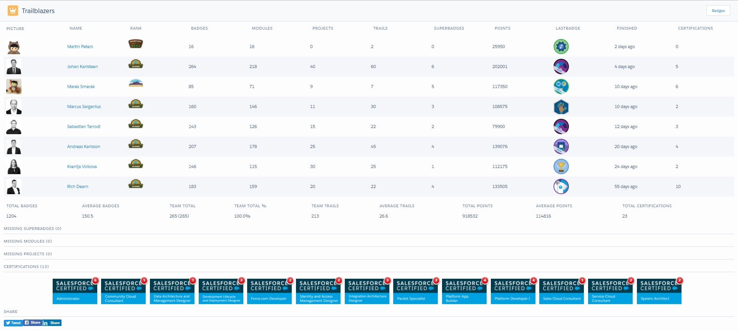Open Martin Peters' profile link
The image size is (738, 331).
80,47
